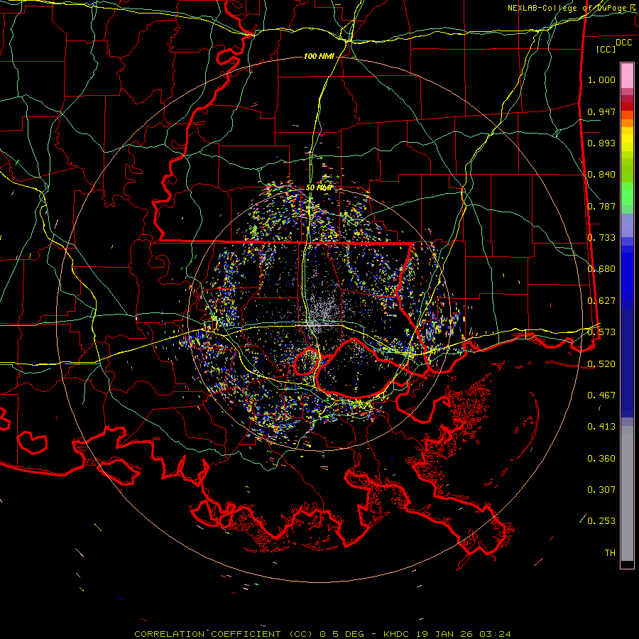Click the 0.947 scale value
This screenshot has width=639, height=639.
coord(601,111)
